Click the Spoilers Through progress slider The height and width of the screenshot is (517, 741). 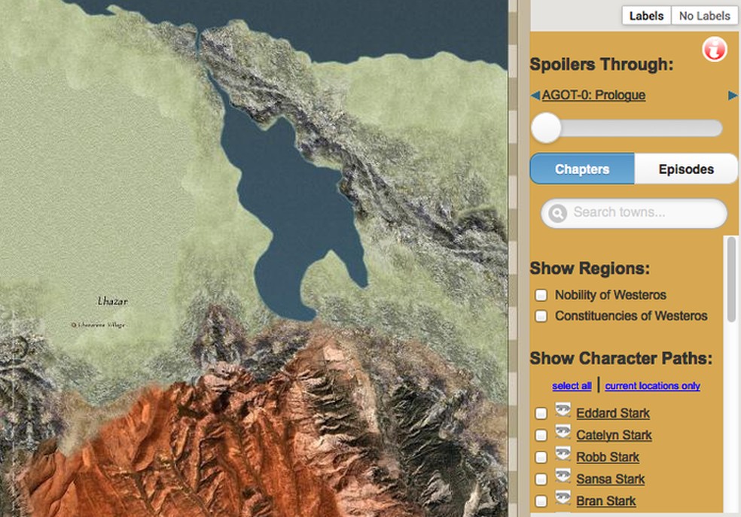(546, 129)
